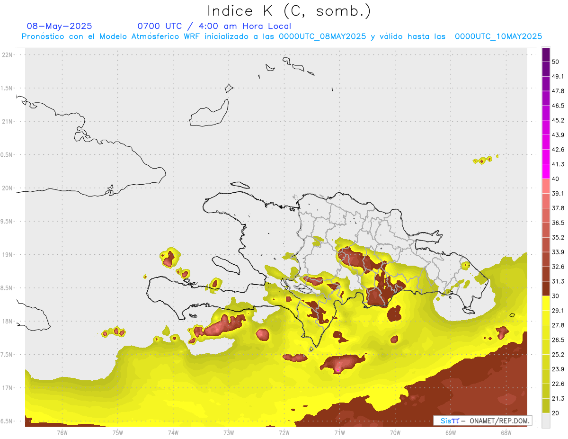The image size is (568, 439).
Task: Pick the magenta colorbar band between 40 and 41.3
Action: tap(546, 171)
